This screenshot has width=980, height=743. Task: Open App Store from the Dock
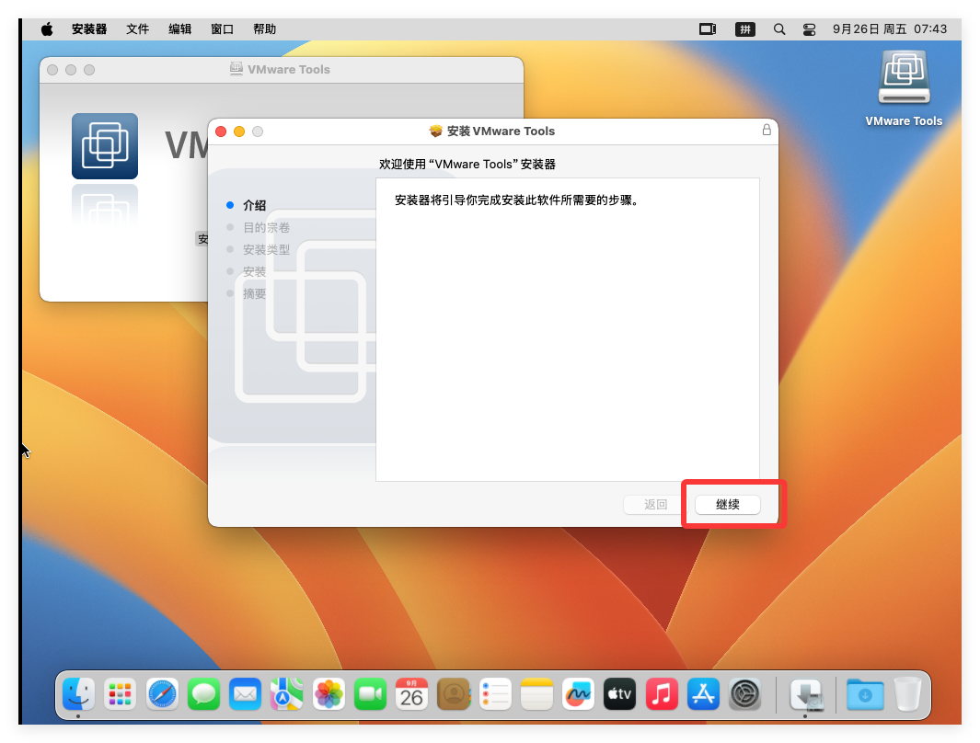[x=703, y=694]
